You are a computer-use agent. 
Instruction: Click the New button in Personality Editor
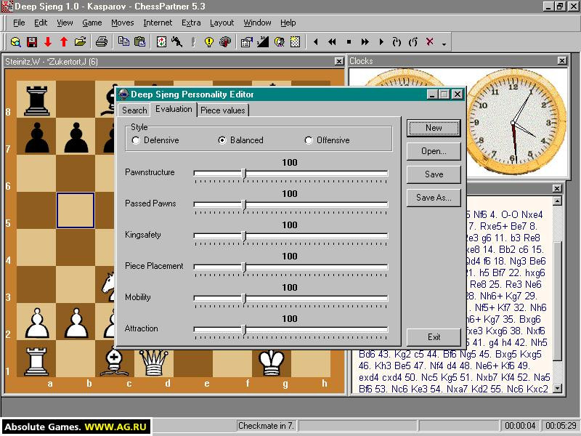click(434, 128)
